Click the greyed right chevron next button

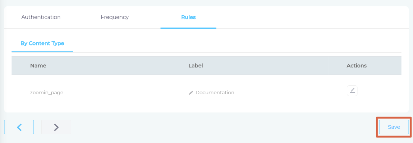(x=56, y=127)
